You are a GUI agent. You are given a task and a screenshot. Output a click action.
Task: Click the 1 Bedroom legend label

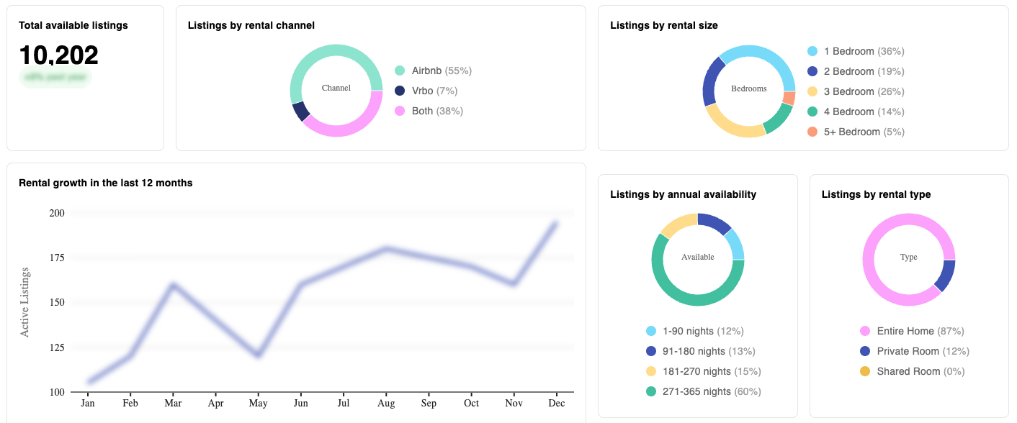(x=848, y=51)
